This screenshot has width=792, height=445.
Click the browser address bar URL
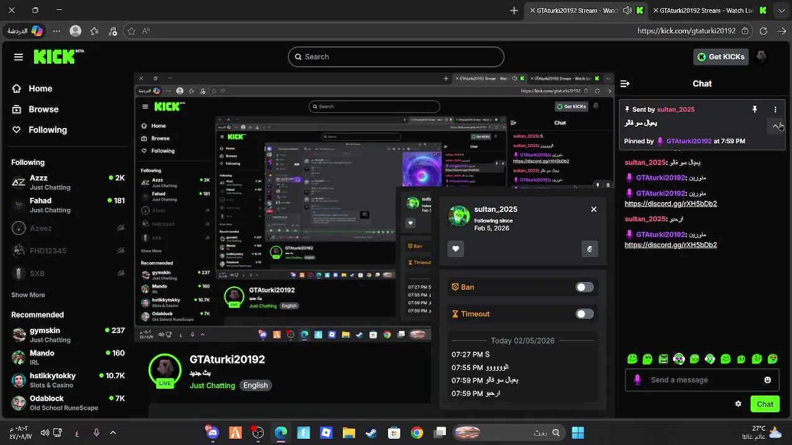point(686,31)
